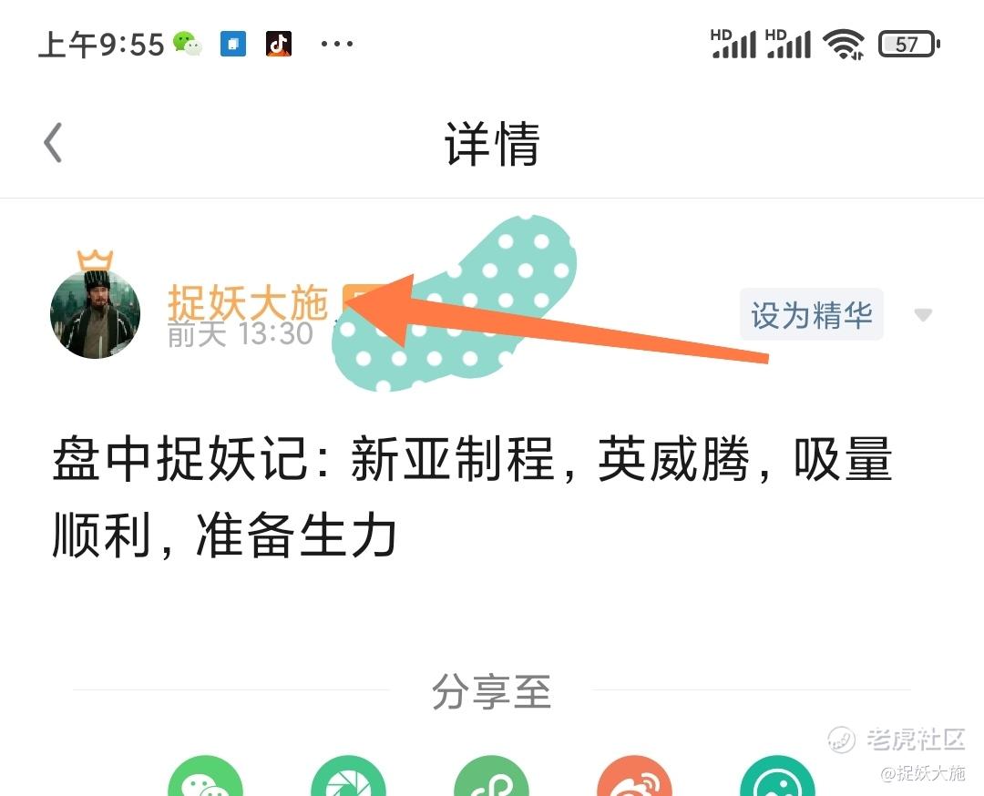Tap the 前天 13:30 timestamp
Image resolution: width=984 pixels, height=796 pixels.
pos(241,333)
